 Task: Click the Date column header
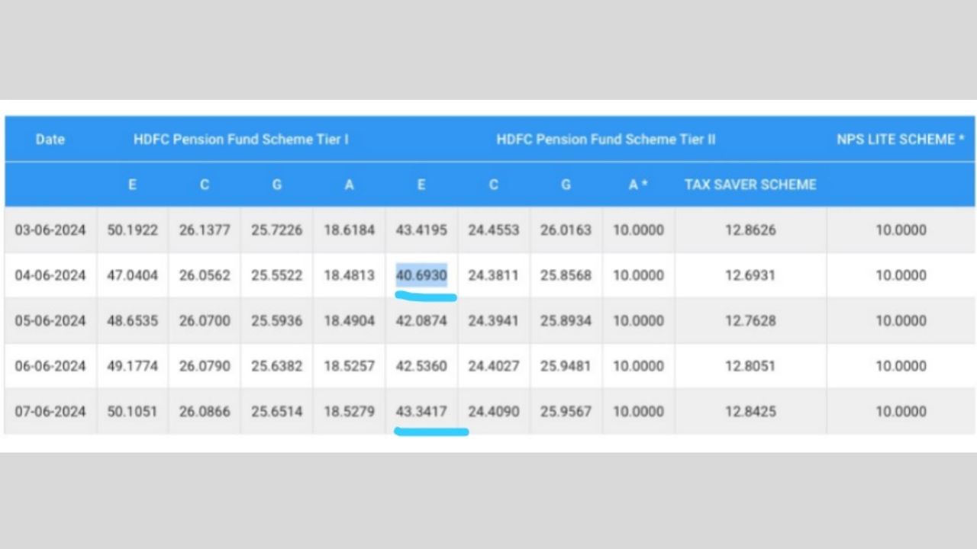(x=50, y=140)
